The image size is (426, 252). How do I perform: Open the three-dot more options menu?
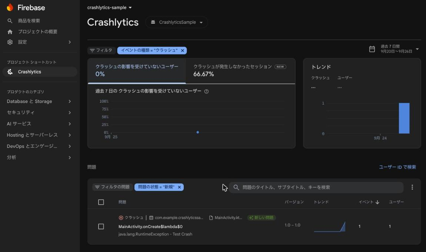tap(412, 187)
